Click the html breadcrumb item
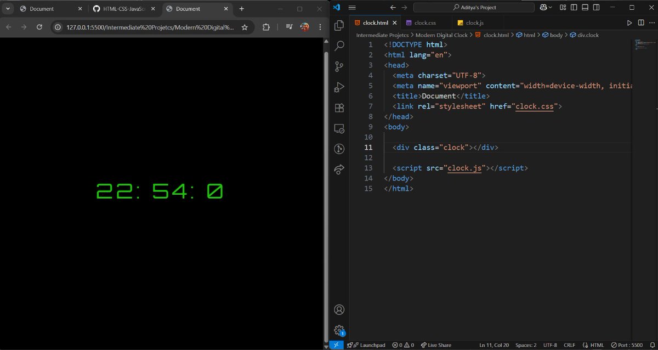 click(x=526, y=35)
